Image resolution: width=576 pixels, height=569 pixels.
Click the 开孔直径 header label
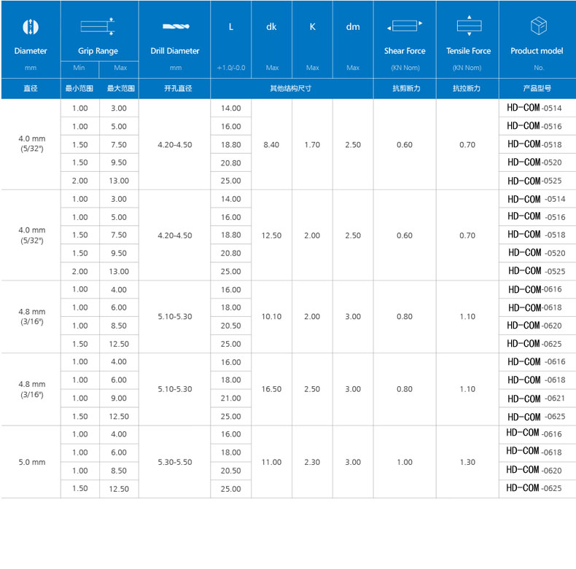click(x=175, y=88)
